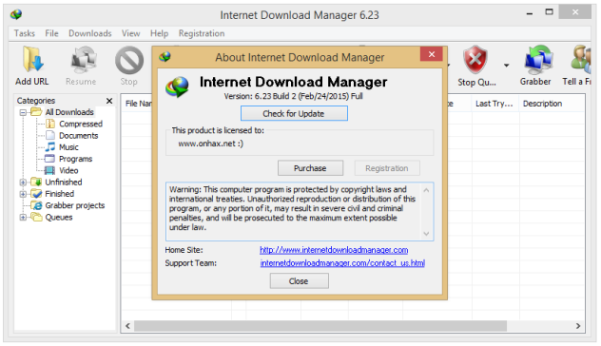Click the IDM title bar app icon
The width and height of the screenshot is (601, 346).
(16, 15)
